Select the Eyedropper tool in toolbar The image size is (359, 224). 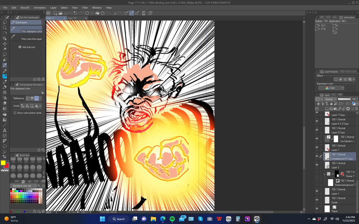[5, 65]
